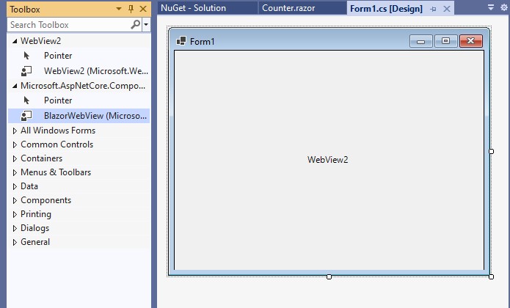Image resolution: width=510 pixels, height=308 pixels.
Task: Expand the All Windows Forms group
Action: coord(15,131)
